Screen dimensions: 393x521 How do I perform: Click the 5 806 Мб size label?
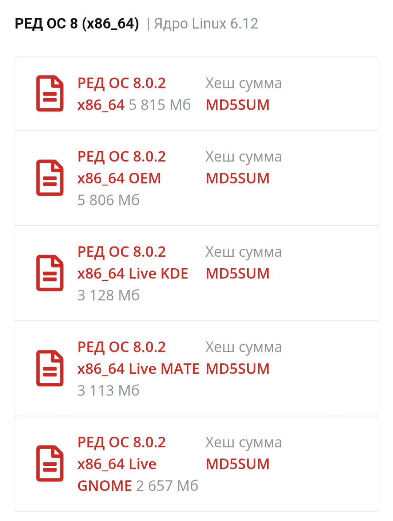click(108, 200)
